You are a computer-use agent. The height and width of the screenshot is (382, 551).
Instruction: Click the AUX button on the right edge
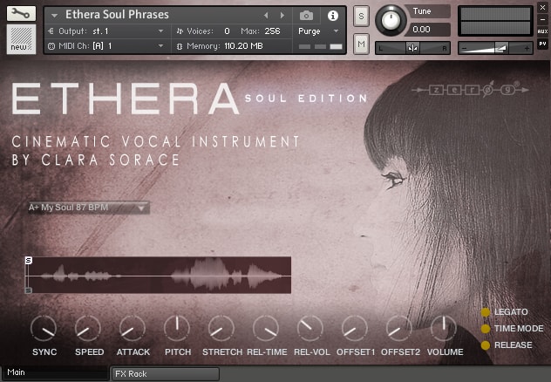(542, 31)
